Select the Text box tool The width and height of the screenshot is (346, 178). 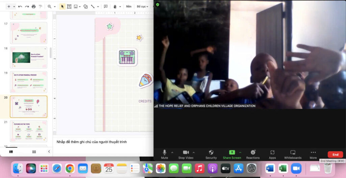(69, 6)
